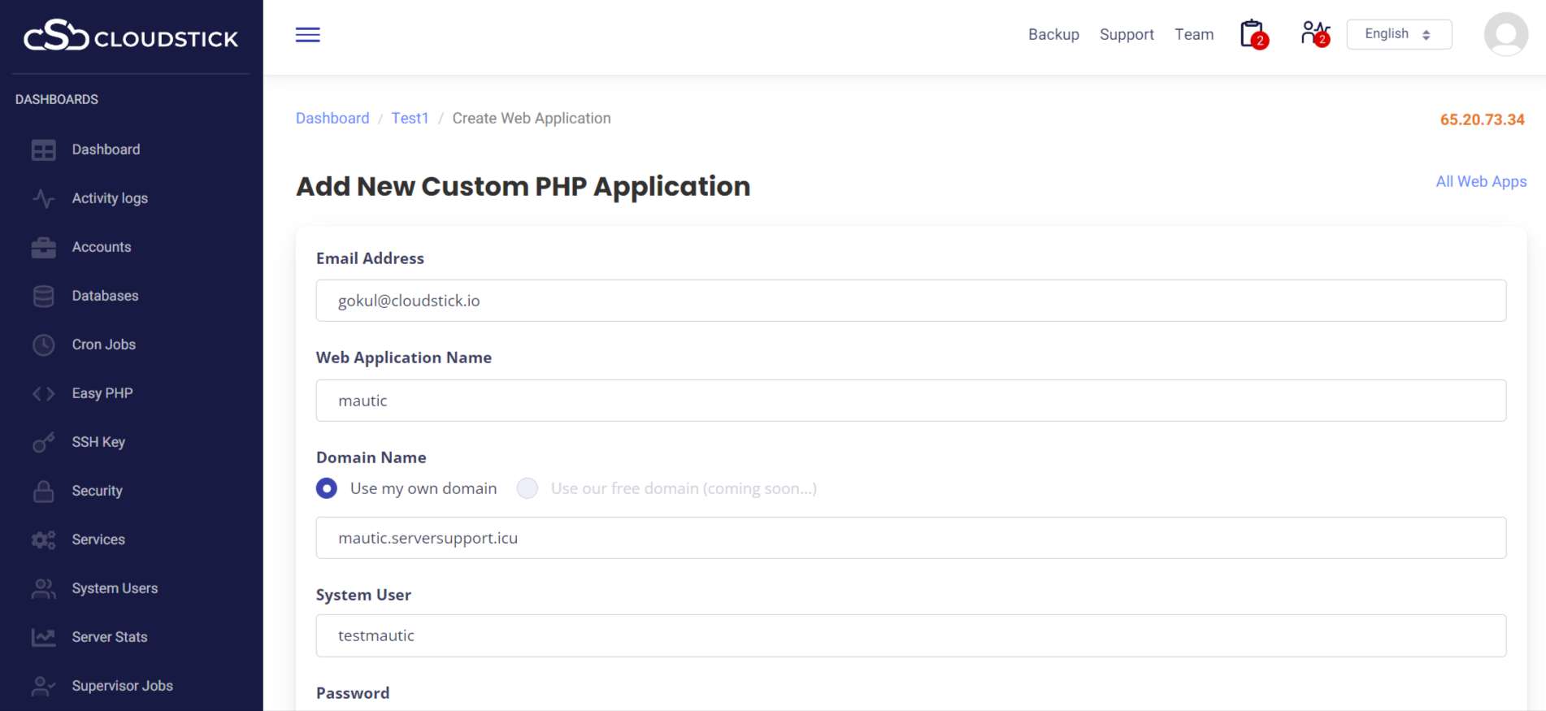Go to Team in top navigation

click(1193, 34)
